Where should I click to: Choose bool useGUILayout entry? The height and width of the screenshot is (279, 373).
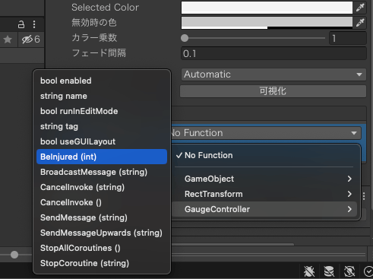(102, 141)
